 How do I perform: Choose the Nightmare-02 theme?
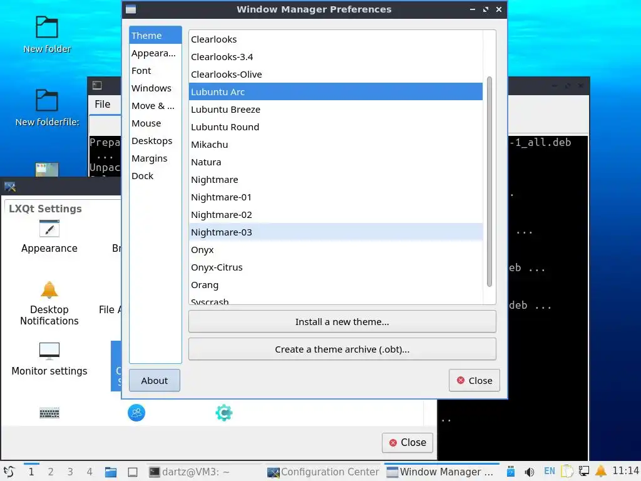tap(336, 215)
